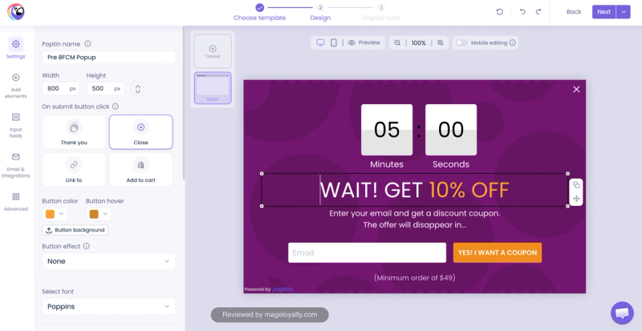Zoom in the canvas
642x331 pixels.
pos(441,42)
